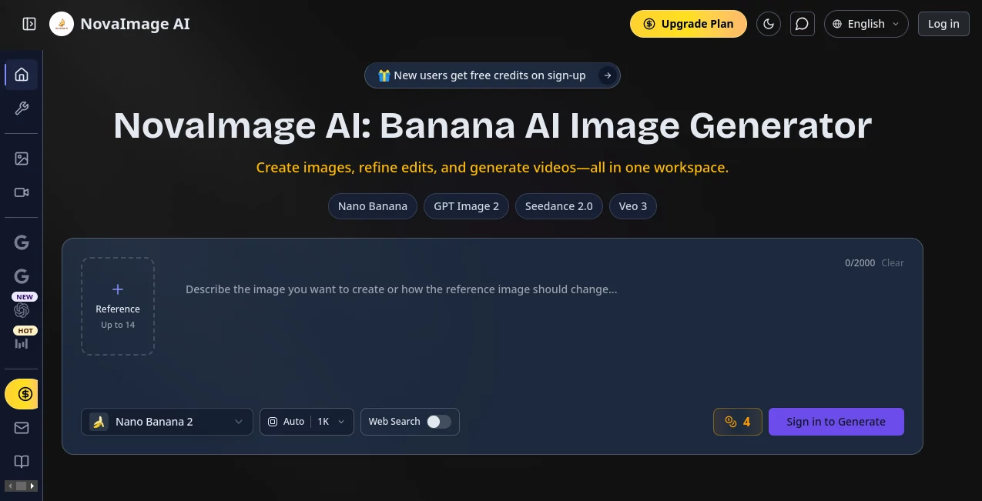Click the plus icon in Reference box
Image resolution: width=982 pixels, height=501 pixels.
click(118, 289)
